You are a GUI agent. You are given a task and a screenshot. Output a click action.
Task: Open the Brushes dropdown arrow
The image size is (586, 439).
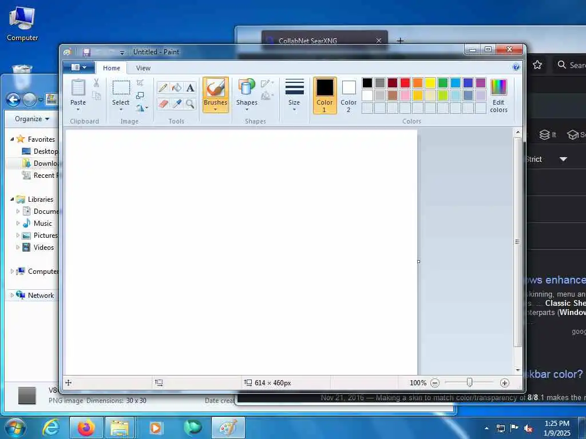pos(216,109)
